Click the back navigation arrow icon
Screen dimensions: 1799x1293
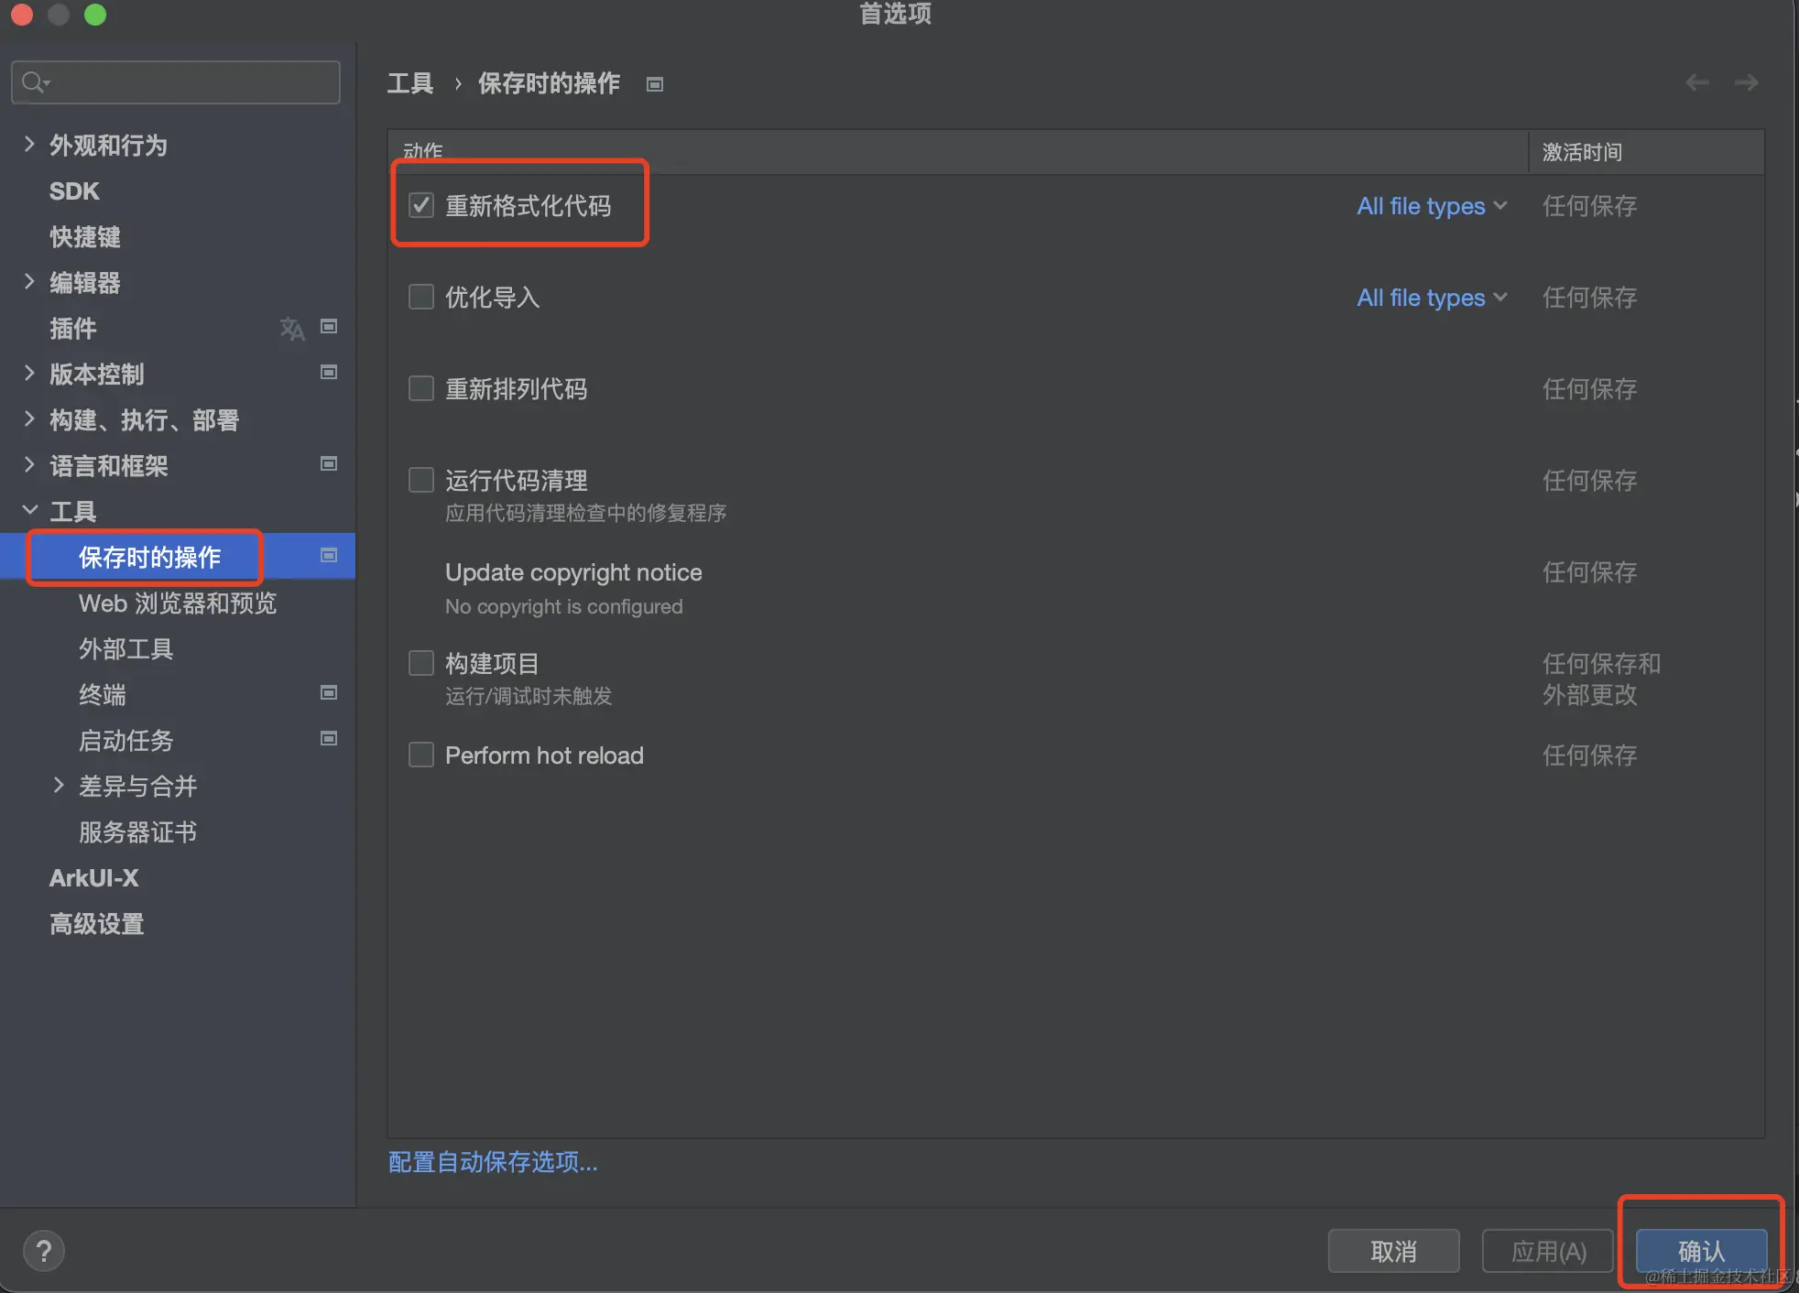coord(1696,83)
